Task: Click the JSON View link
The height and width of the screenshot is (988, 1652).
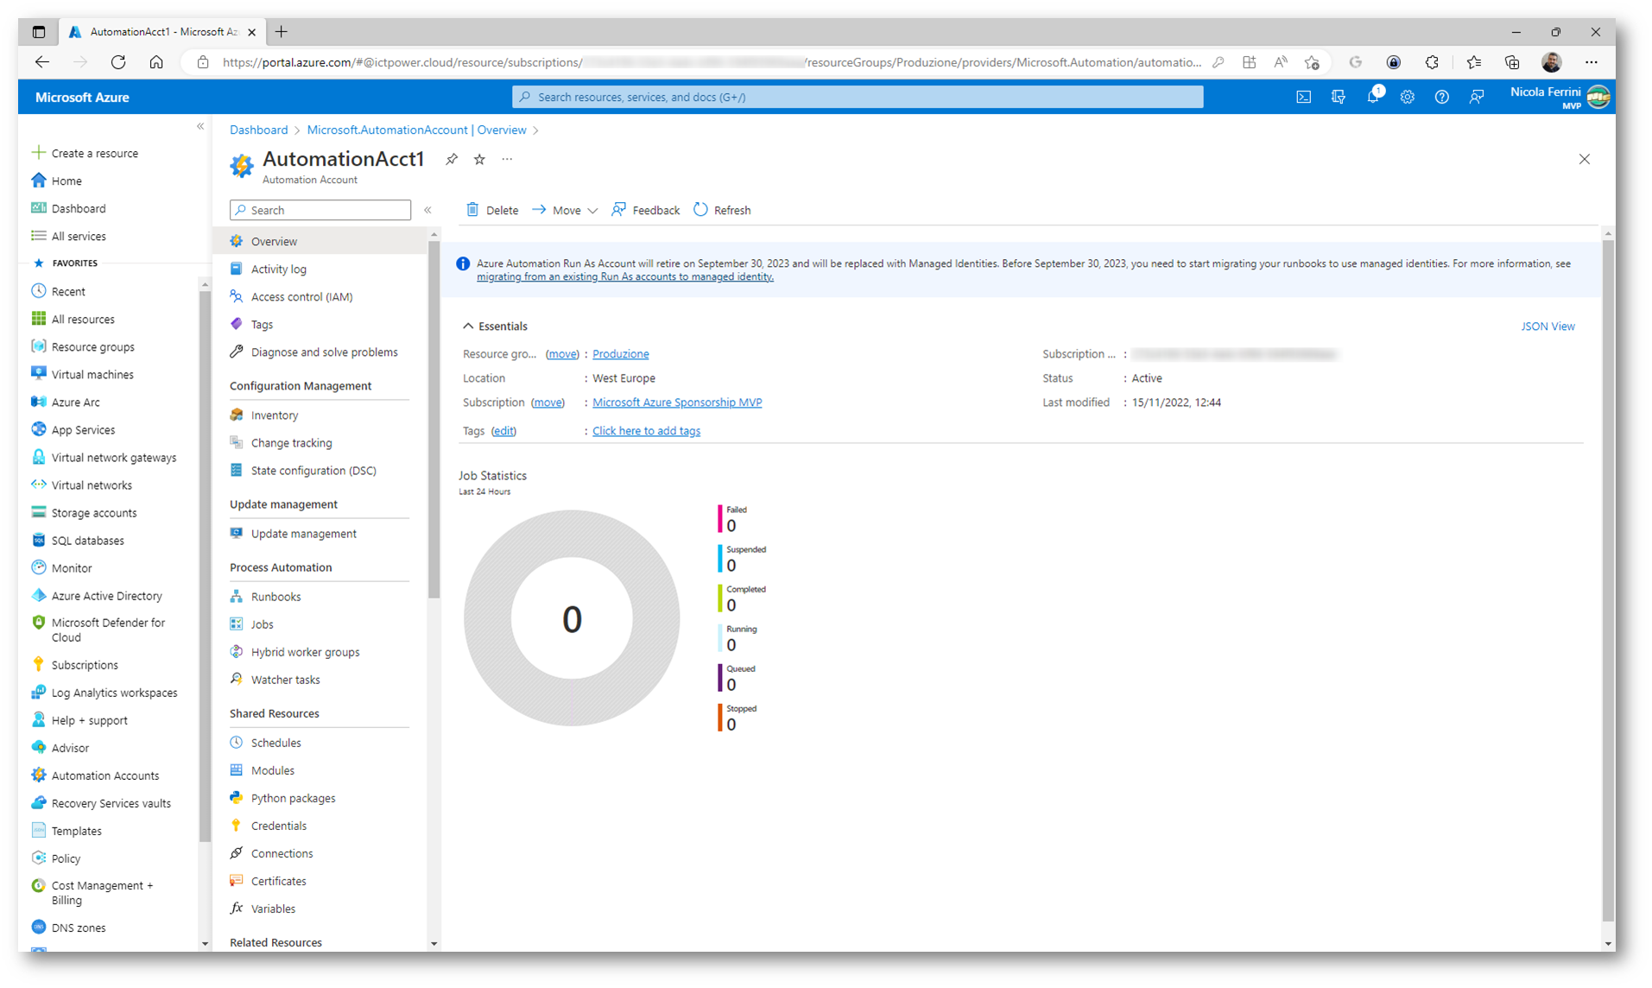Action: click(x=1547, y=326)
